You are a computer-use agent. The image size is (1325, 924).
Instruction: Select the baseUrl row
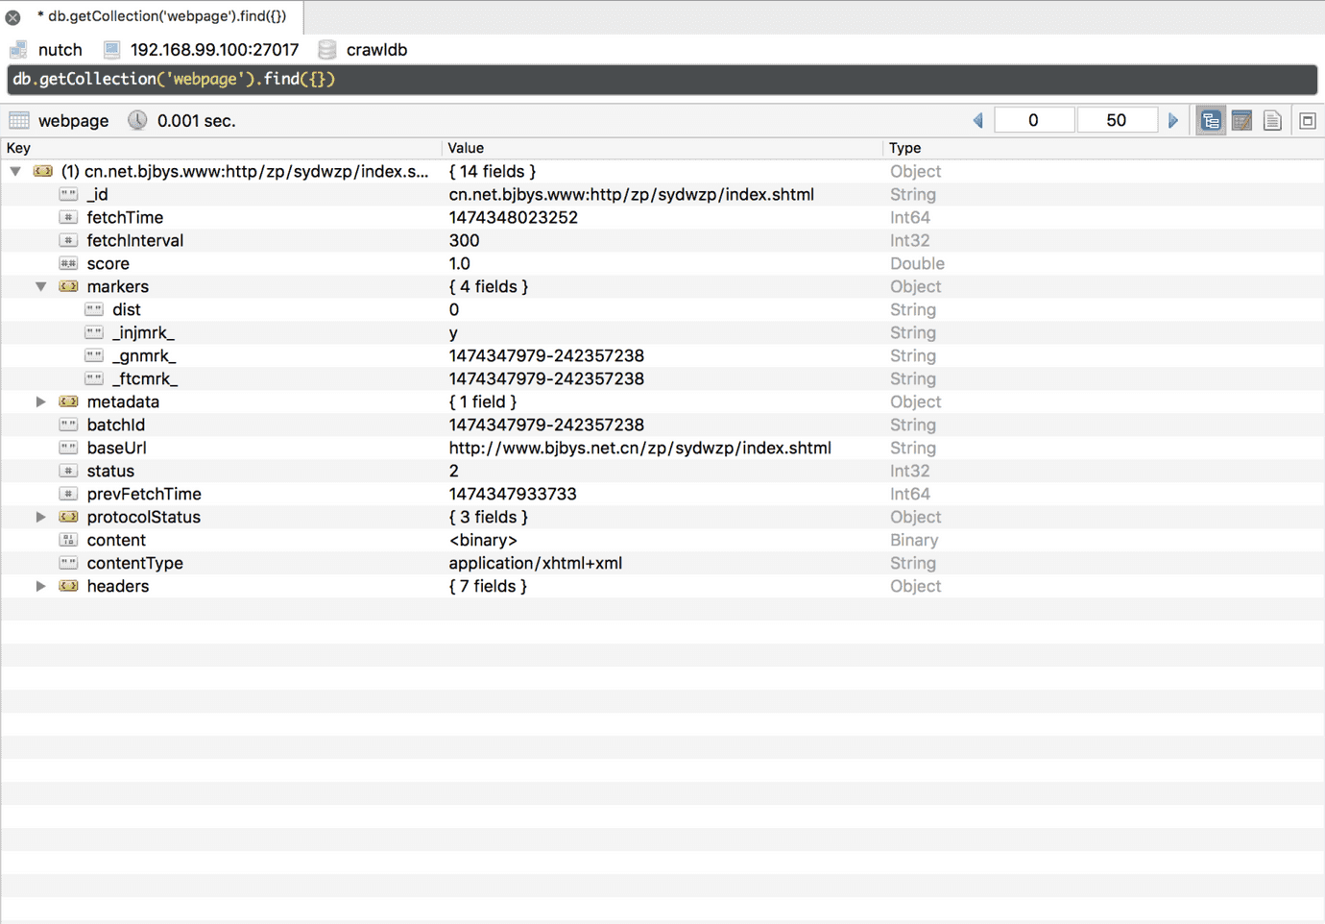tap(116, 448)
